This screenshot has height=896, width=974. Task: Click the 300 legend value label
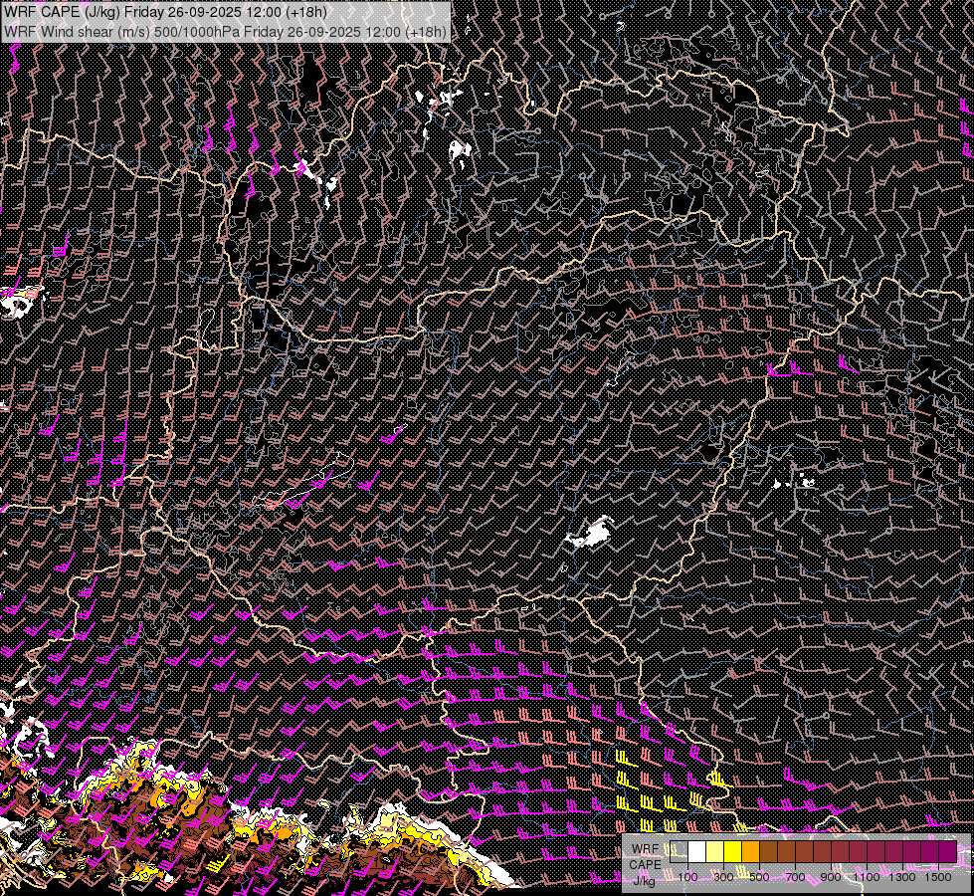[723, 877]
